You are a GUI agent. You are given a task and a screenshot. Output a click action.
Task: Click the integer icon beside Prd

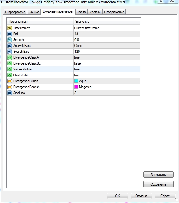(x=10, y=34)
